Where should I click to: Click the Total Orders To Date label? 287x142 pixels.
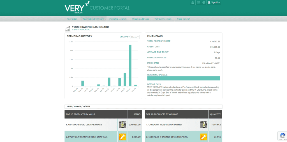[x=159, y=41]
